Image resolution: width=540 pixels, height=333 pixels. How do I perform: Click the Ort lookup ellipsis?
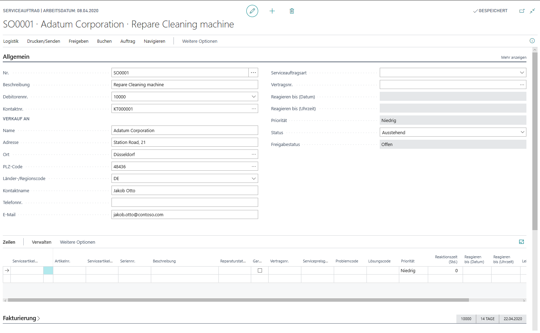tap(254, 154)
